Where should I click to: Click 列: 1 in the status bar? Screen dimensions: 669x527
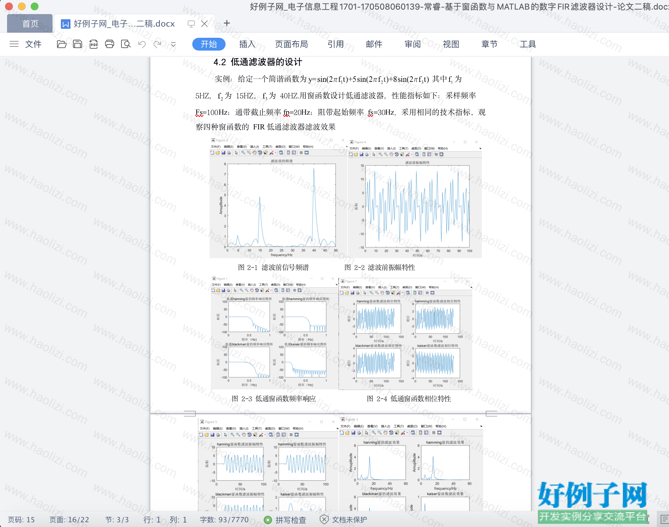click(178, 520)
